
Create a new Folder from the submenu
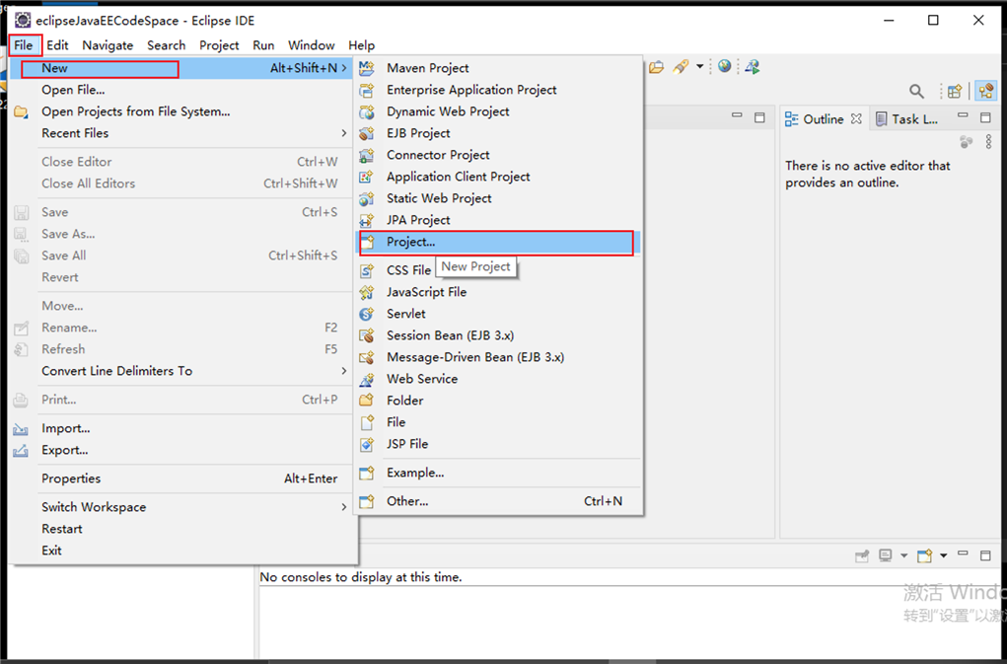tap(498, 401)
